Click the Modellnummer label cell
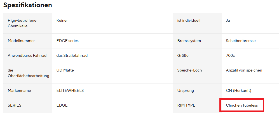 click(21, 41)
